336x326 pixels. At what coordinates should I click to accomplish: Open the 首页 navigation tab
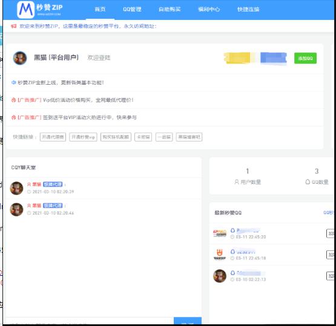[x=100, y=9]
